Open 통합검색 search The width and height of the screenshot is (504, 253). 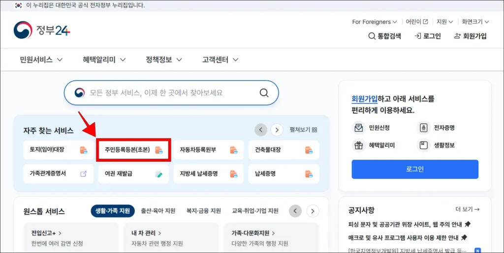click(x=384, y=36)
